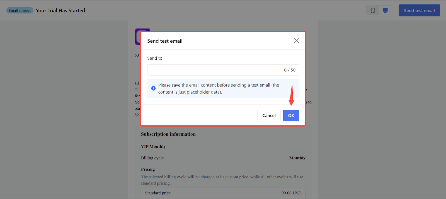Click the purple logo image behind dialog
Viewport: 446px width, 199px height.
pos(137,37)
